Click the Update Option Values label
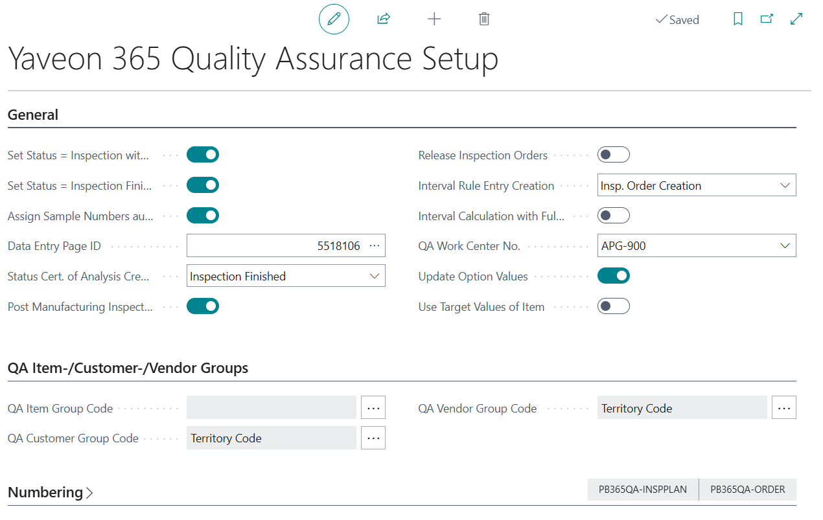The width and height of the screenshot is (823, 520). [x=473, y=277]
